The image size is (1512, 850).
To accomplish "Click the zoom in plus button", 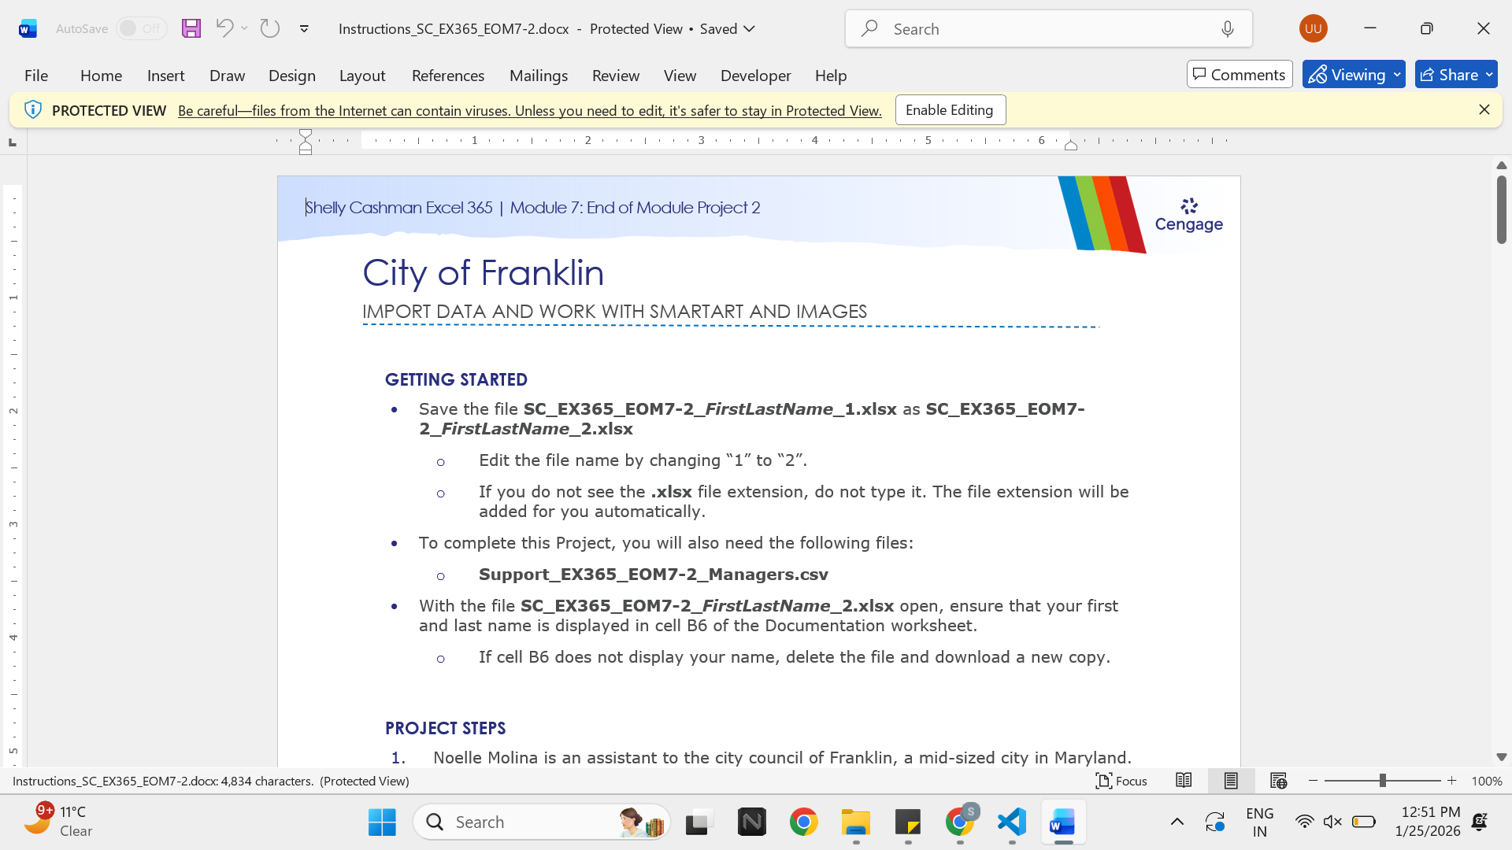I will (1452, 781).
